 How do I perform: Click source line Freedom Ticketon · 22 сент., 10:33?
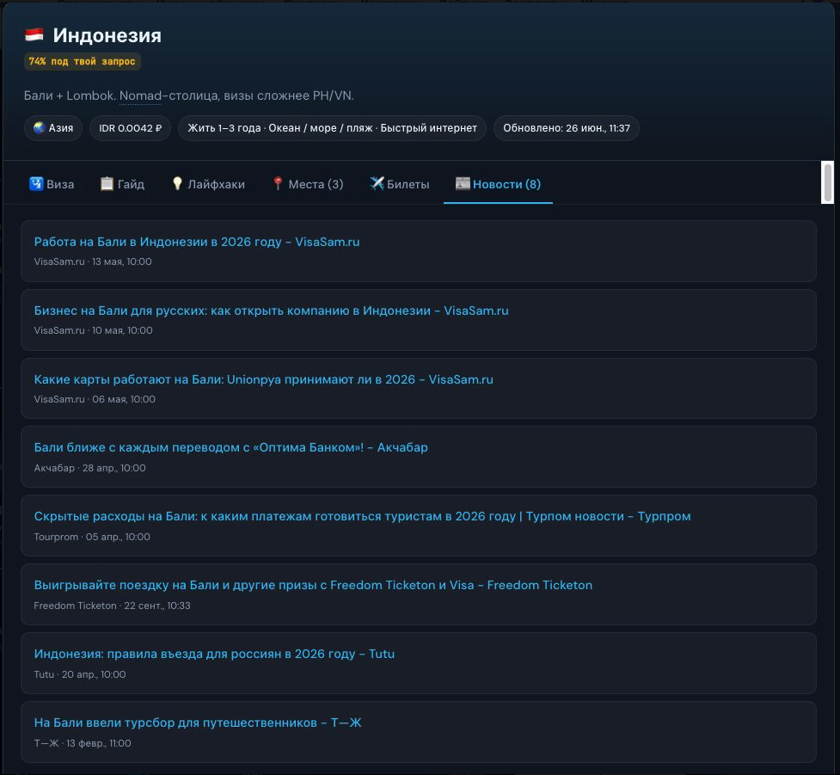click(x=112, y=606)
